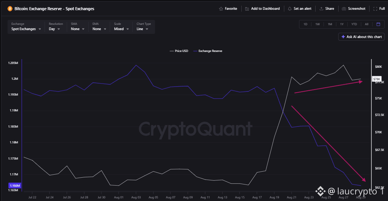Viewport: 388px width, 201px height.
Task: Toggle the Price USD legend series
Action: (x=179, y=51)
